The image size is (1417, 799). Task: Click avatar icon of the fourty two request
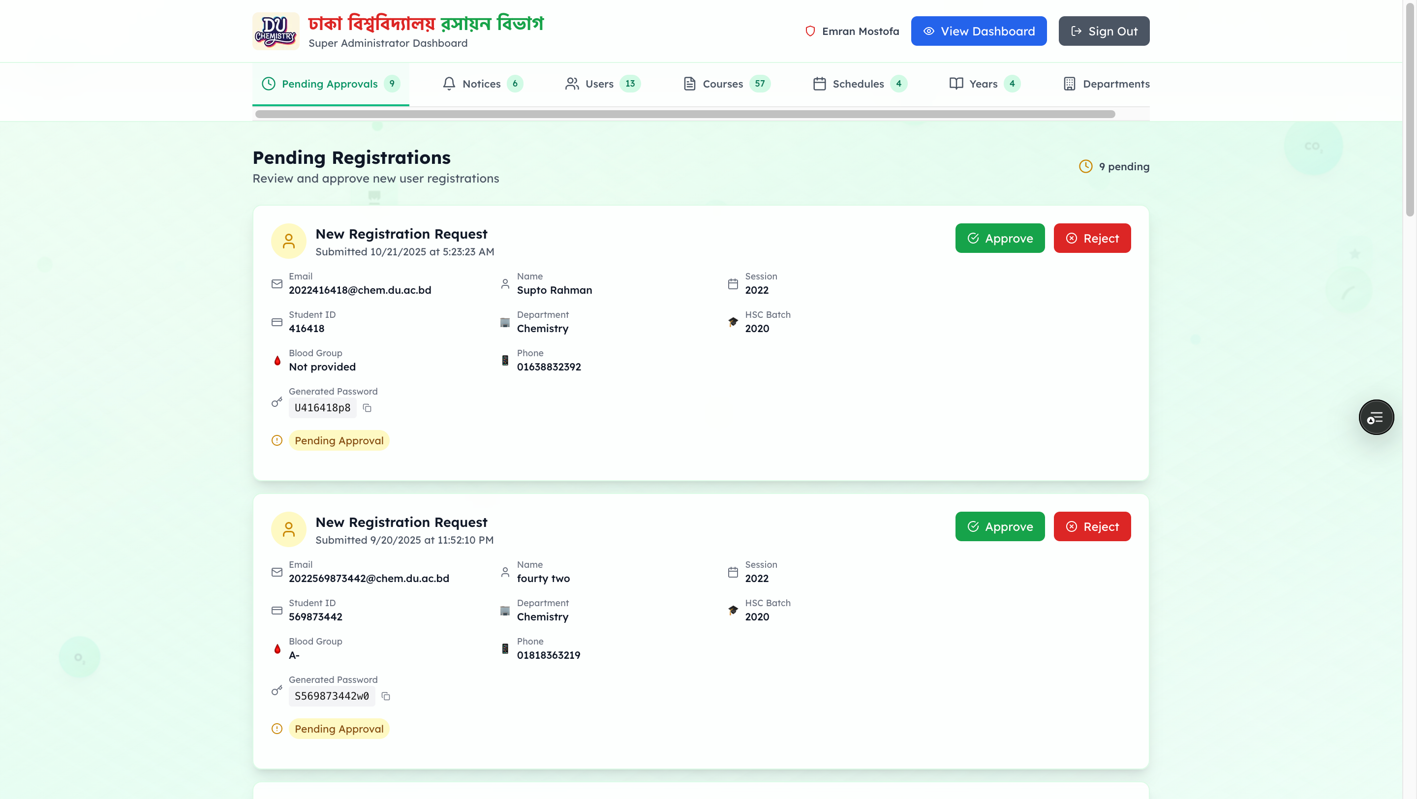[288, 529]
